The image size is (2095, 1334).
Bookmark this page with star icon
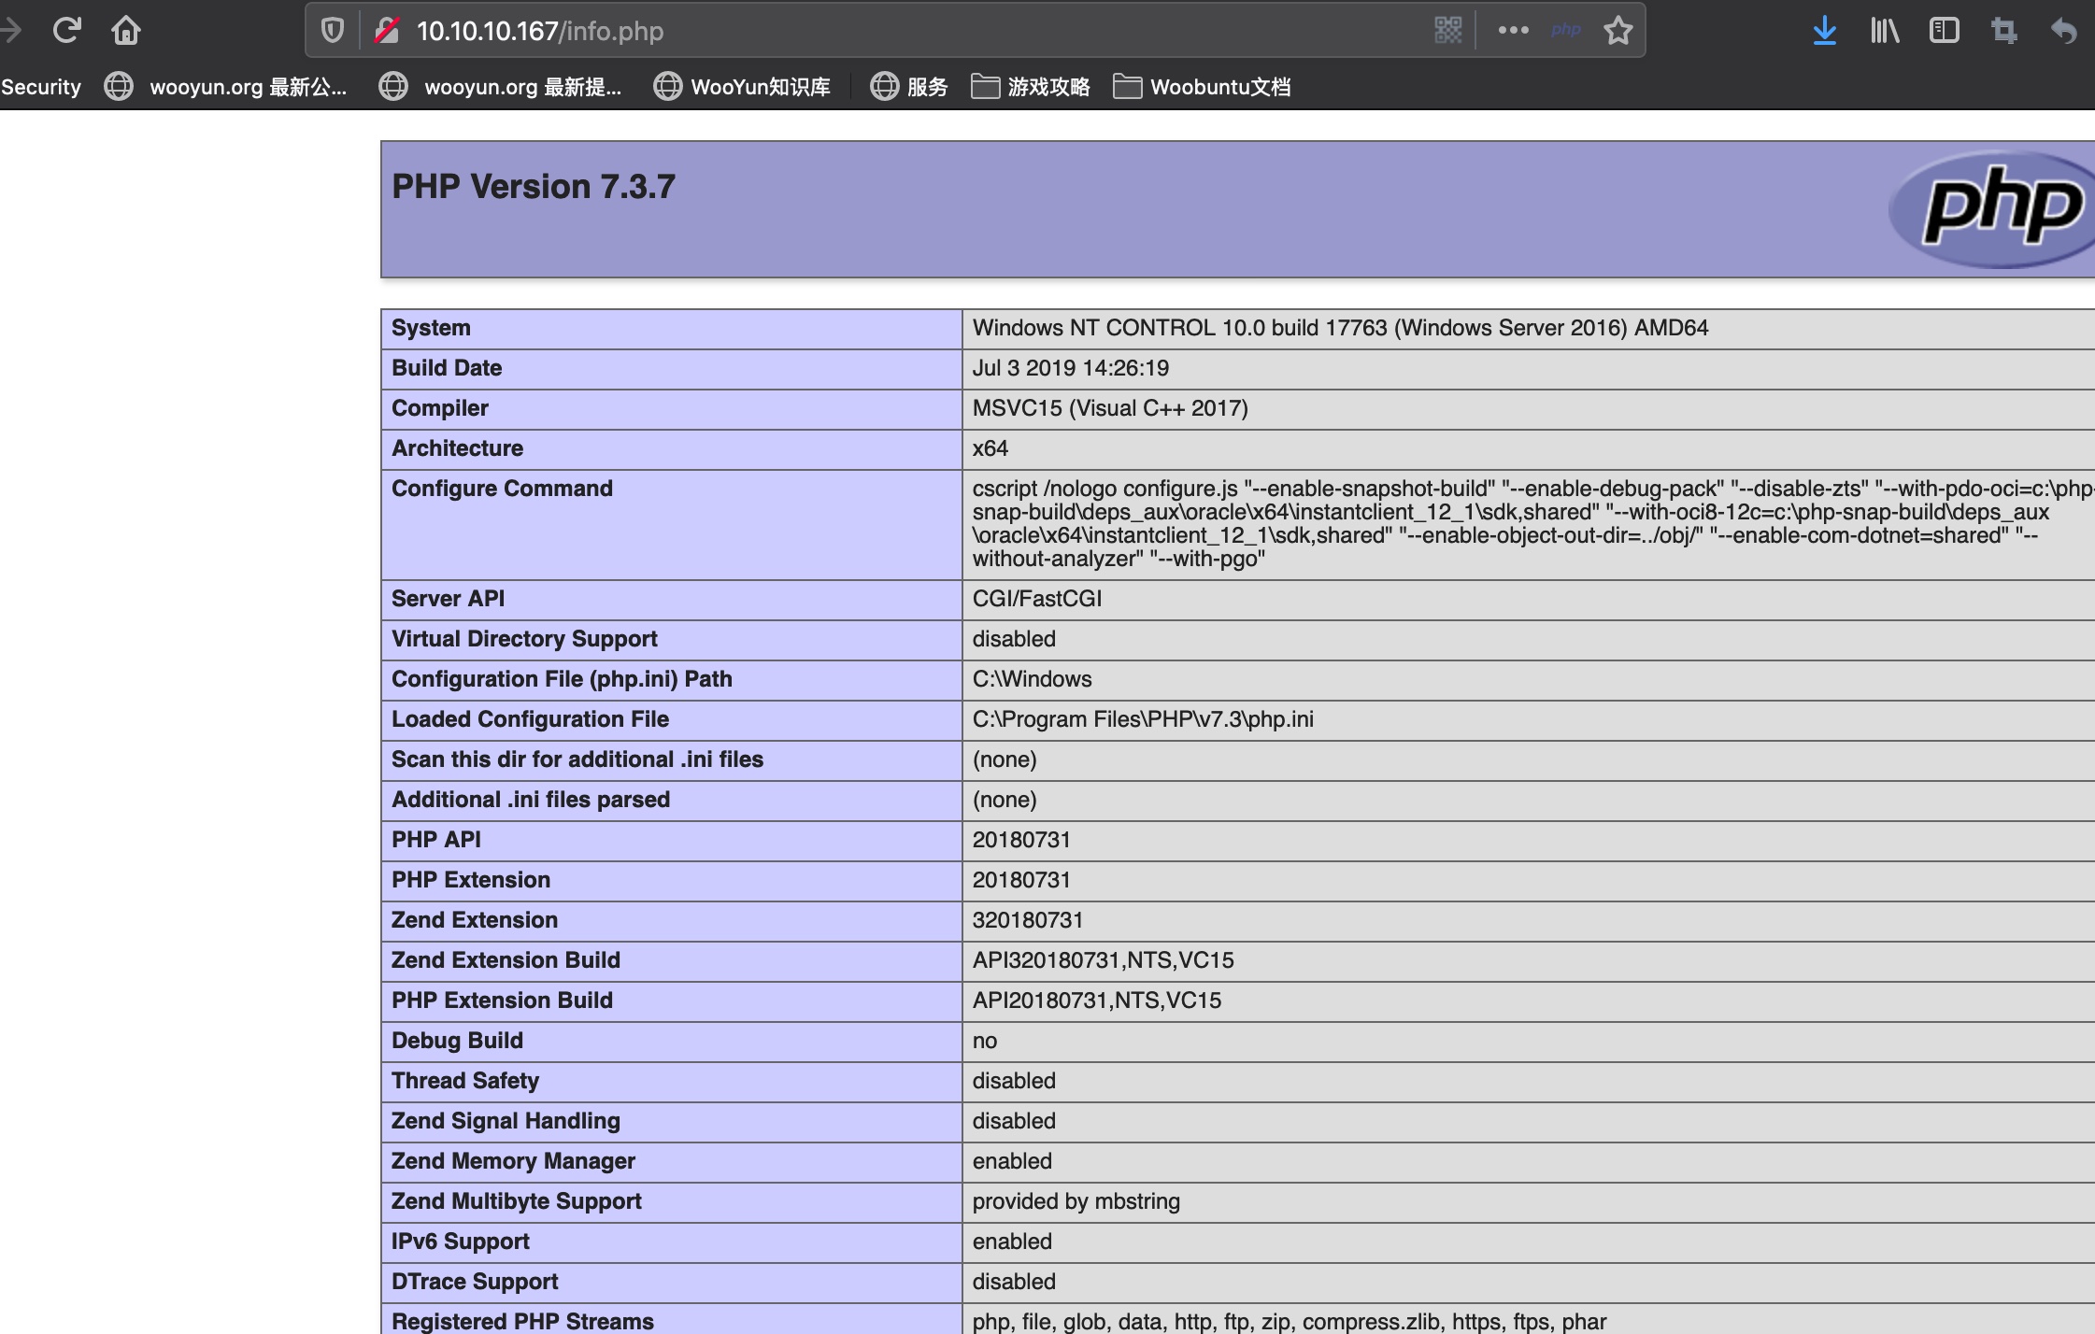(1618, 31)
